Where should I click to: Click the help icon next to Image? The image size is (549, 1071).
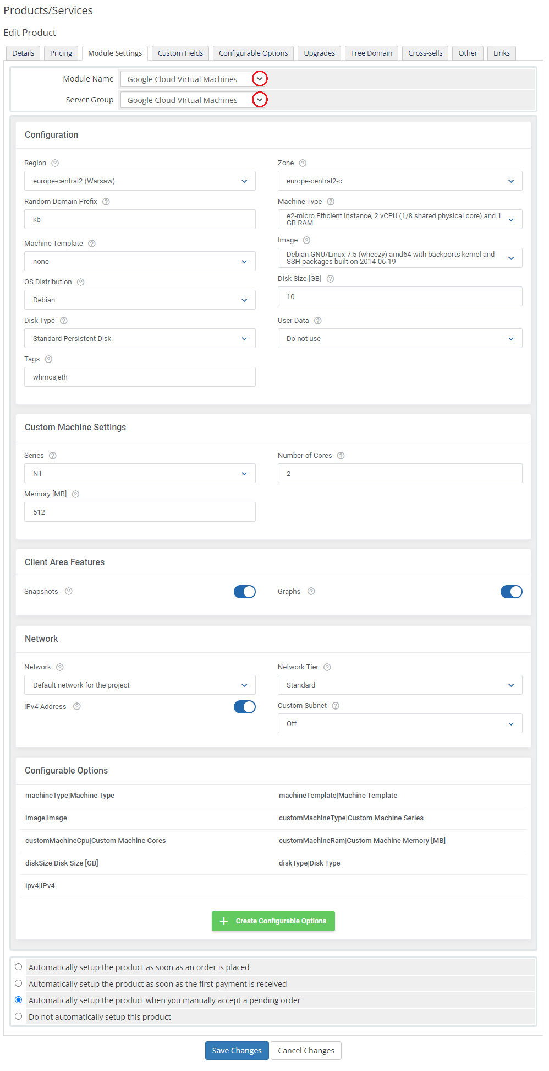coord(306,240)
